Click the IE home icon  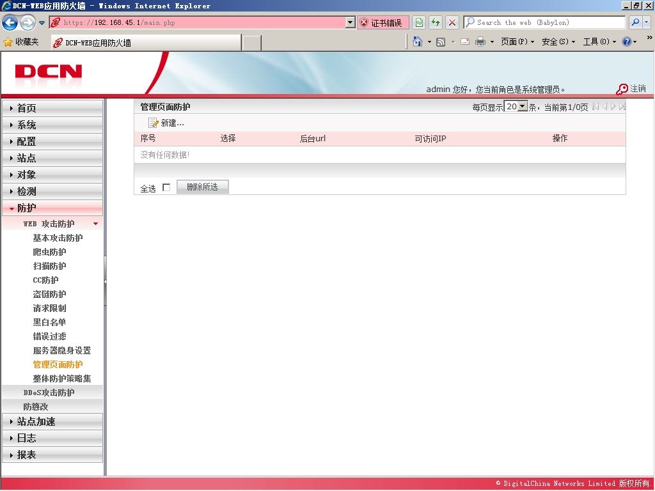(417, 42)
